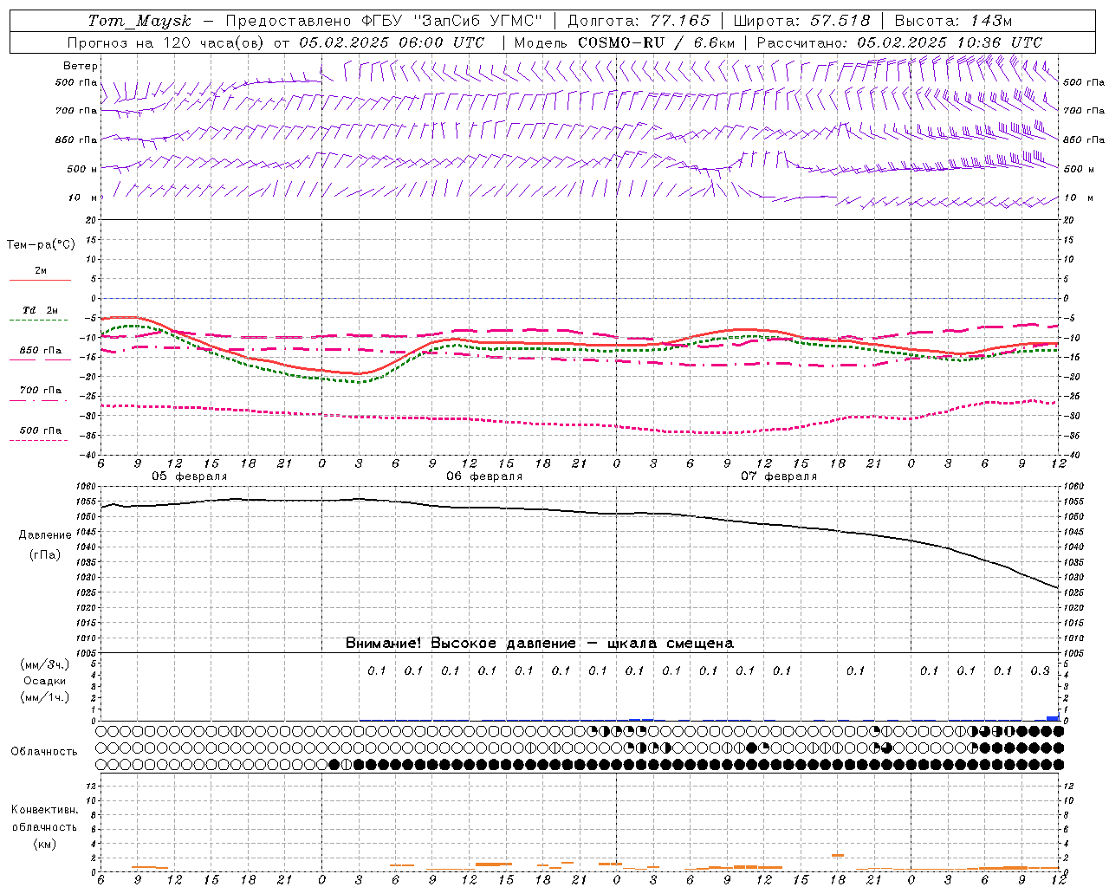Click the Рассчитано: 05.02.2025 10:36 UTC text
The width and height of the screenshot is (1109, 887).
coord(899,42)
